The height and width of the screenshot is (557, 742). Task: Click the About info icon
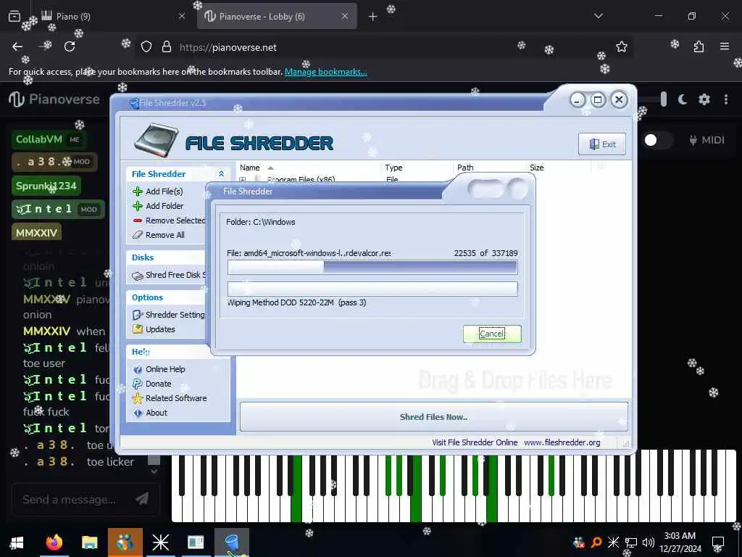click(x=137, y=413)
